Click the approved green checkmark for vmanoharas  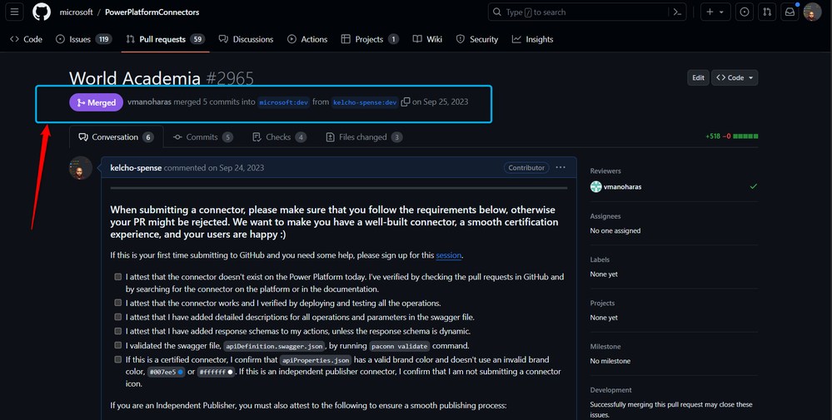(x=754, y=186)
